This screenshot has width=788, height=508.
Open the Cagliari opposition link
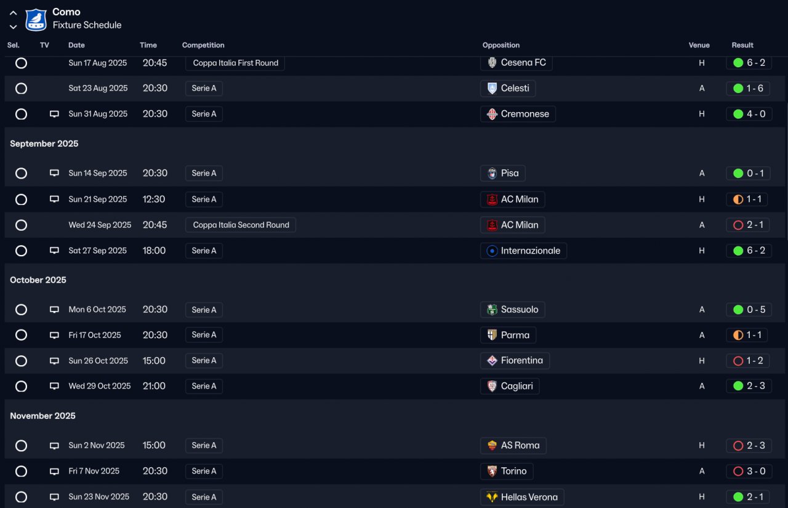(x=517, y=386)
